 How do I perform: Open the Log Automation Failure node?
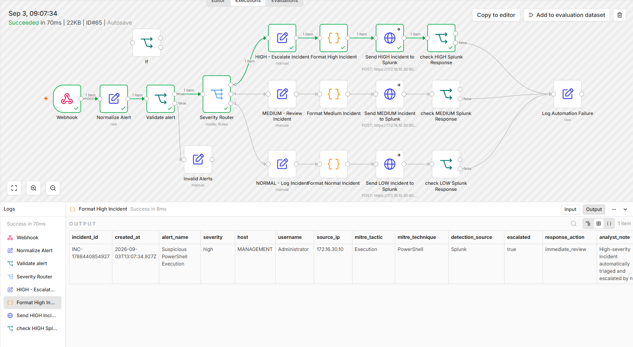pos(568,94)
